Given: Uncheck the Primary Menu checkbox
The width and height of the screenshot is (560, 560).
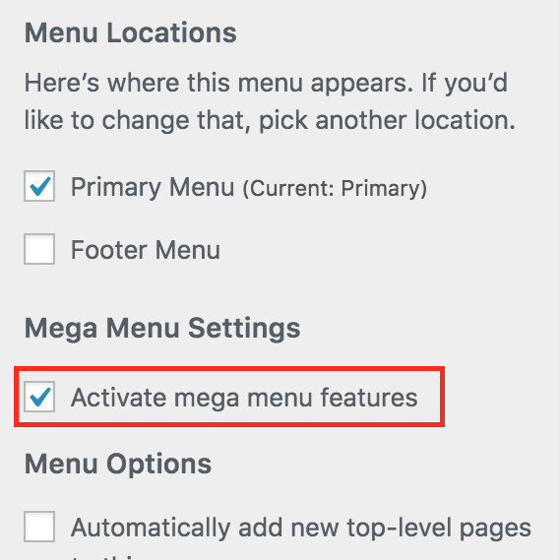Looking at the screenshot, I should click(x=39, y=186).
